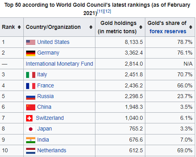Click the Switzerland flag icon
The width and height of the screenshot is (196, 157).
pos(29,118)
